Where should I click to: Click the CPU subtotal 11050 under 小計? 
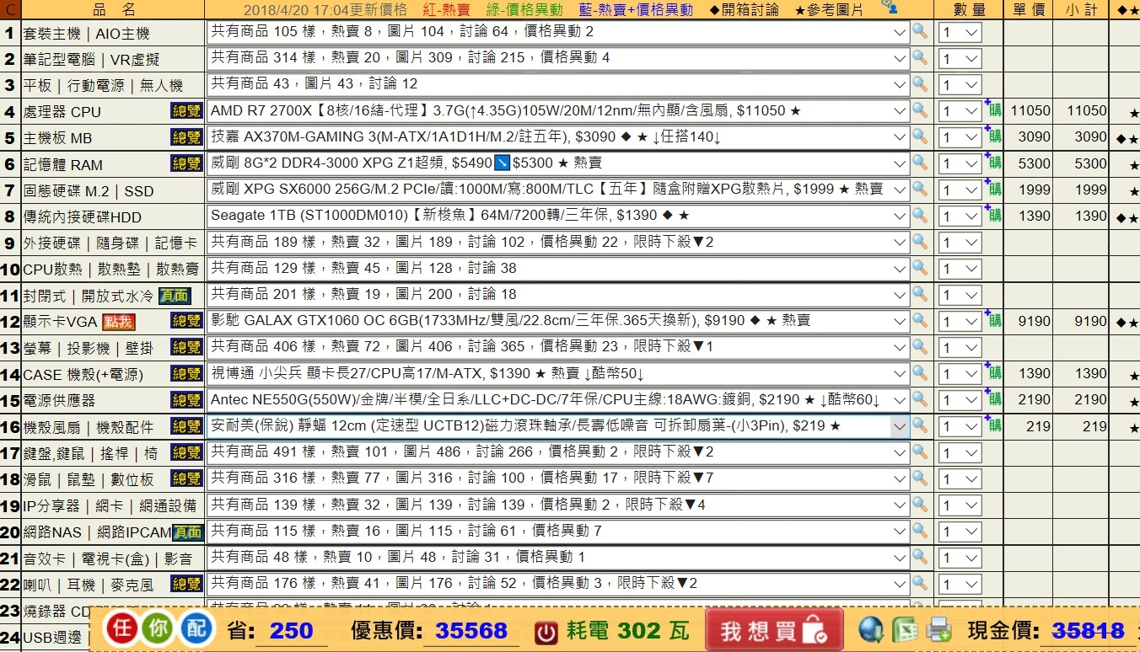click(x=1087, y=110)
